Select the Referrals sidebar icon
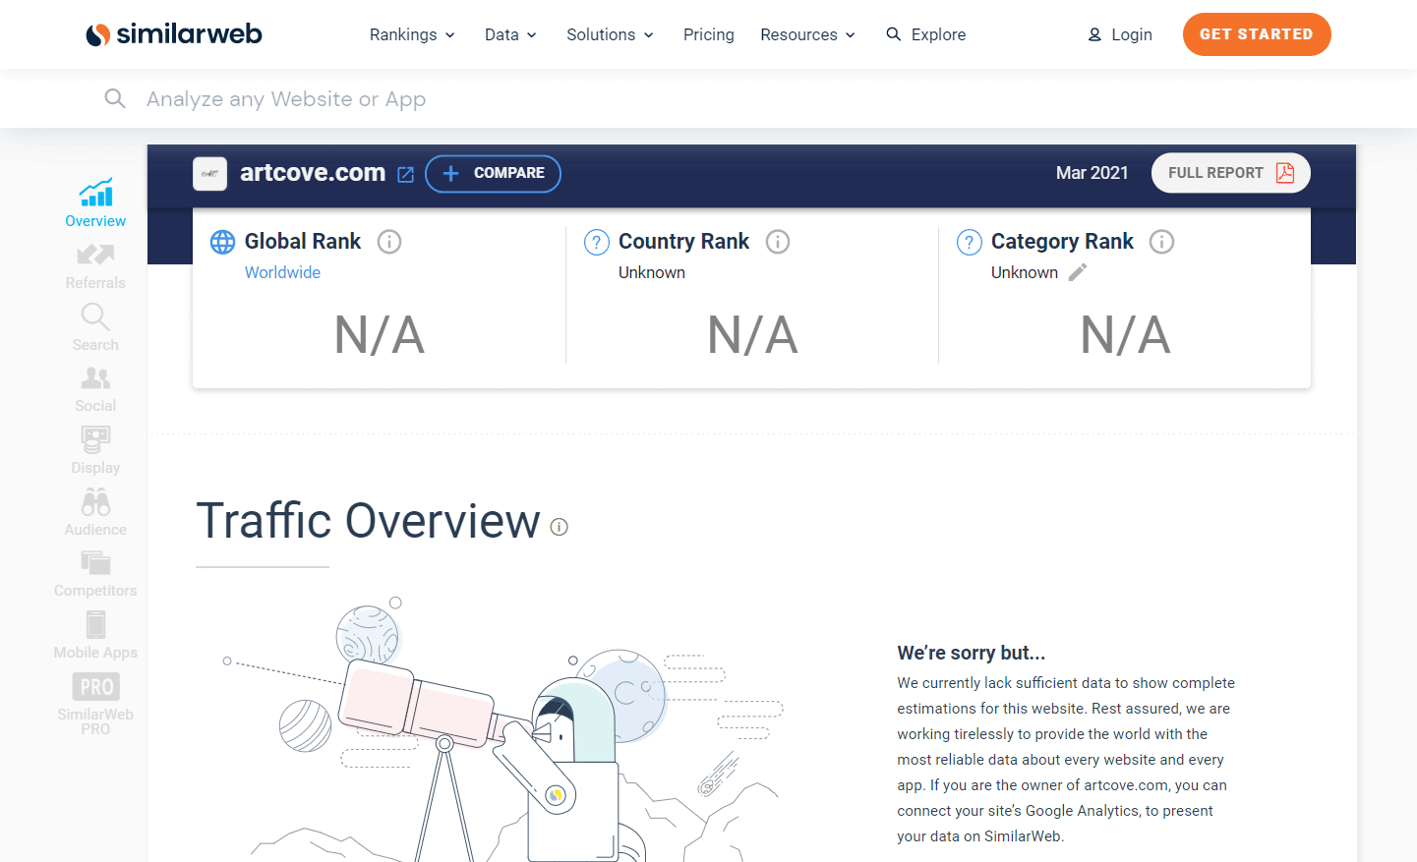 [94, 255]
